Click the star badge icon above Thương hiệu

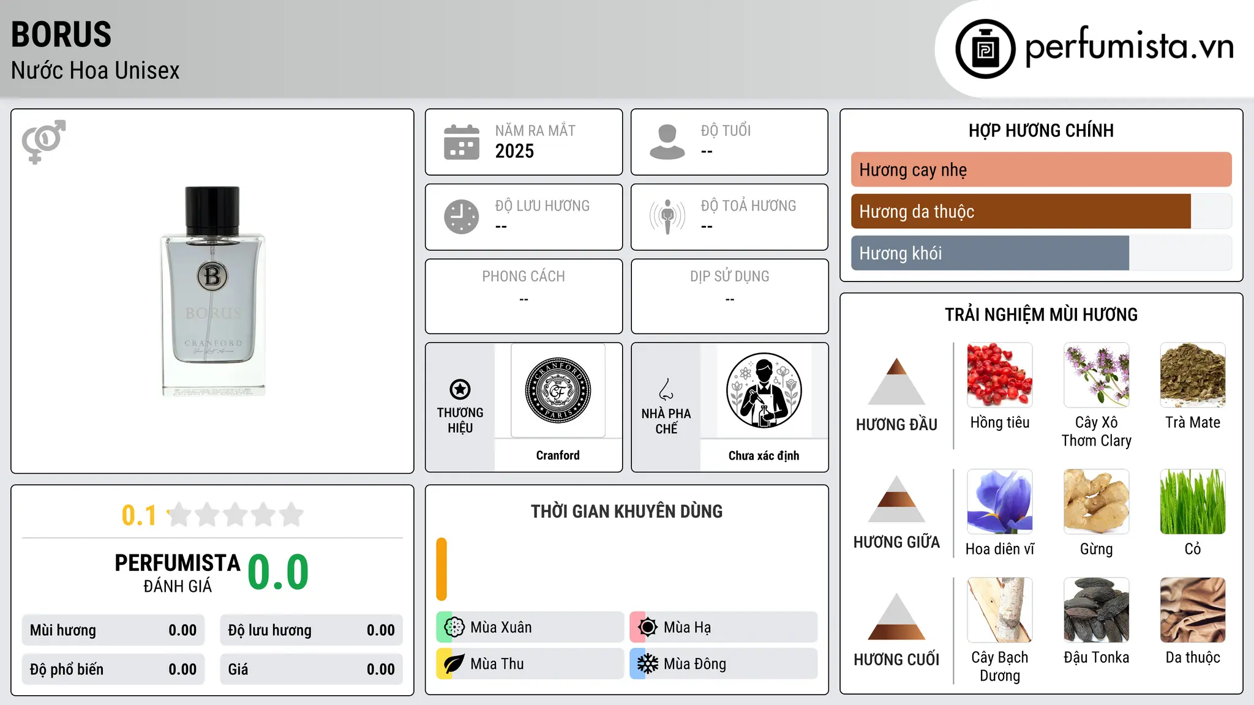(460, 389)
